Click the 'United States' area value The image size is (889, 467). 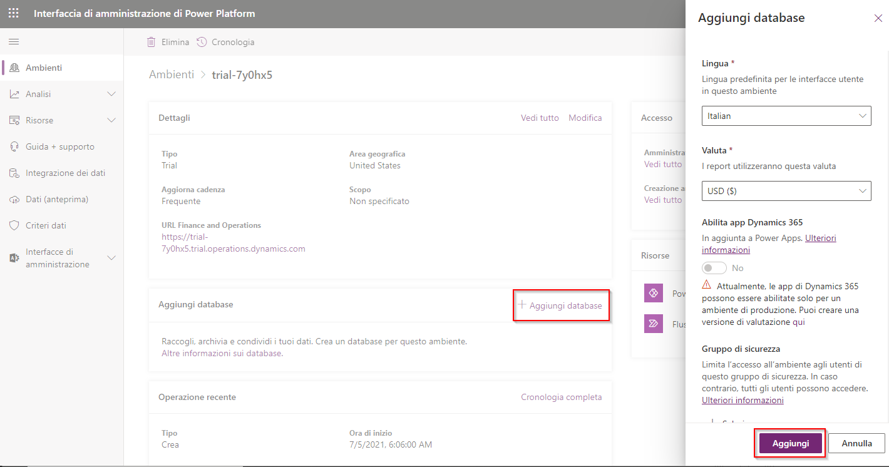[x=375, y=165]
